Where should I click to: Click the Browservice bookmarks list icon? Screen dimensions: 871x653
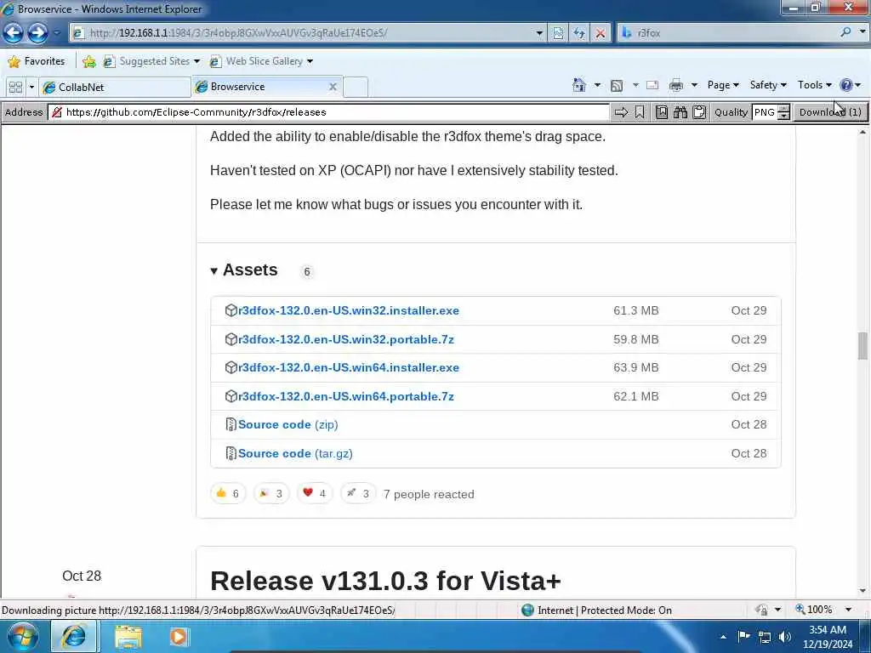coord(661,112)
